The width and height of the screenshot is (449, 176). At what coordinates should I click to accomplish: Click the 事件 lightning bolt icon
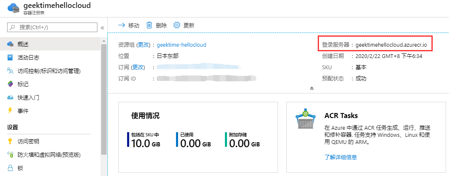10,111
